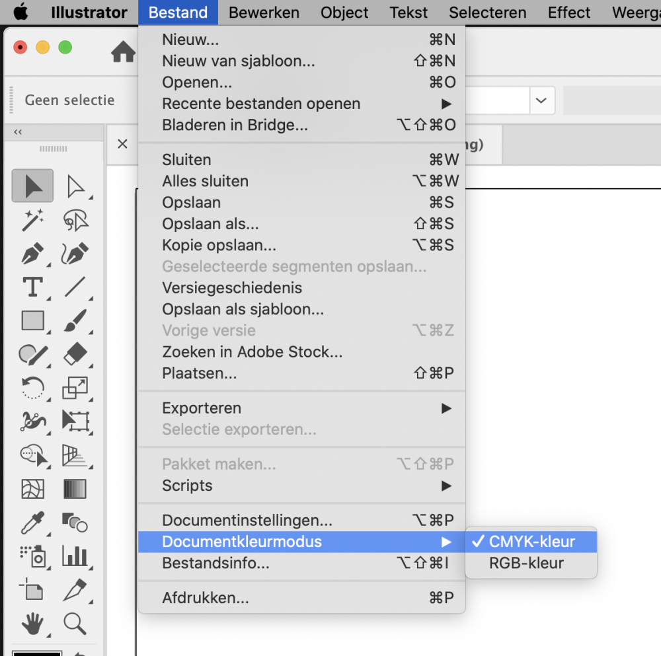This screenshot has width=661, height=656.
Task: Choose Alles sluiten
Action: click(x=302, y=181)
